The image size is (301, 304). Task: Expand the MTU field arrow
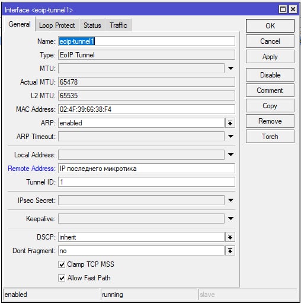[230, 68]
